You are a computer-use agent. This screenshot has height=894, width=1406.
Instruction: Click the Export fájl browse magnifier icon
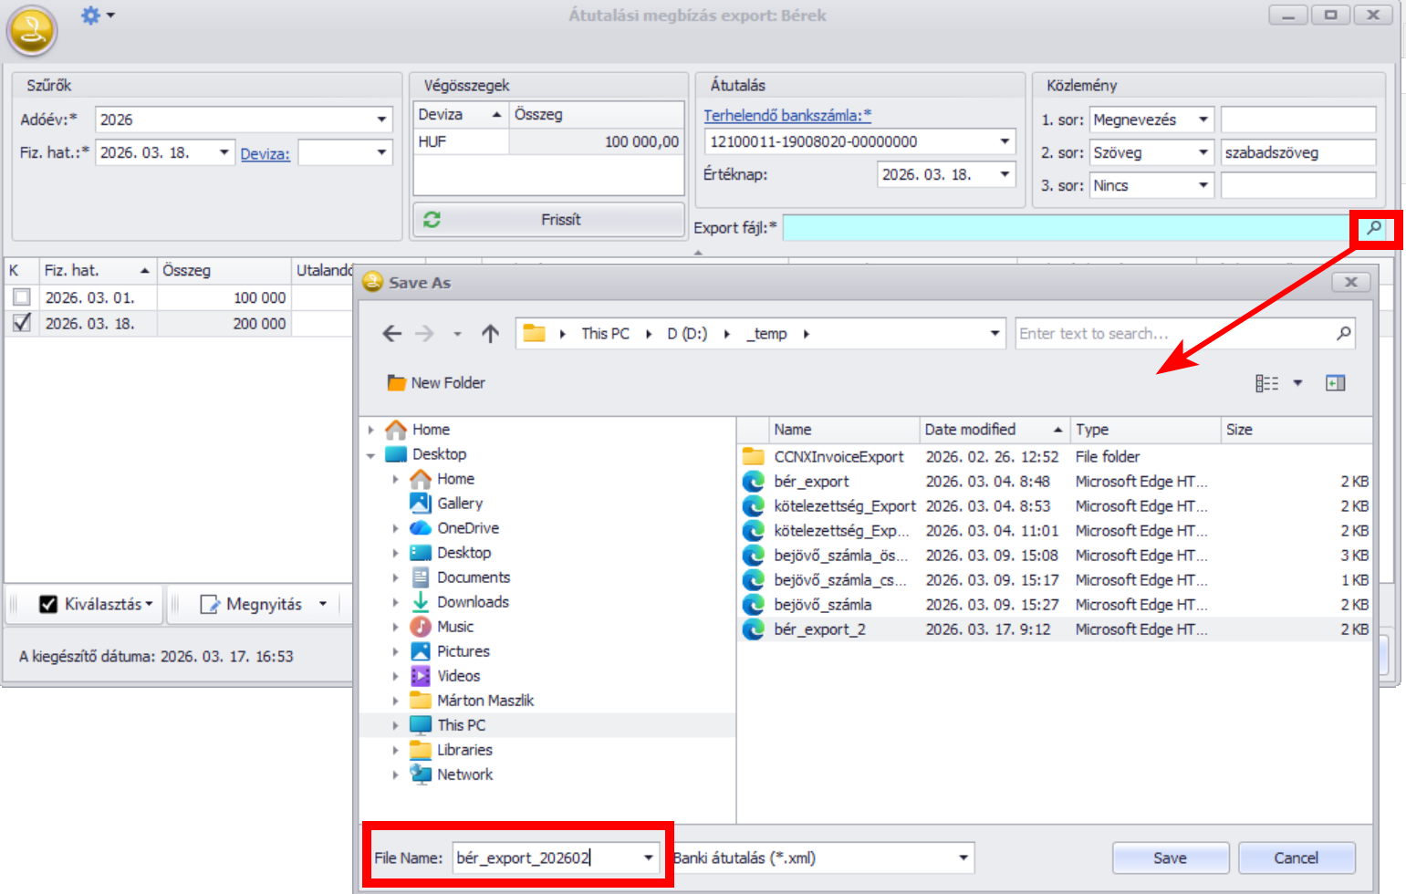coord(1373,228)
